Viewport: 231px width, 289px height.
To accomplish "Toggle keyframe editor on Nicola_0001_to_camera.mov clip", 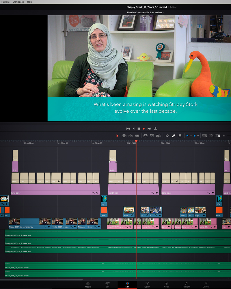I will [49, 227].
